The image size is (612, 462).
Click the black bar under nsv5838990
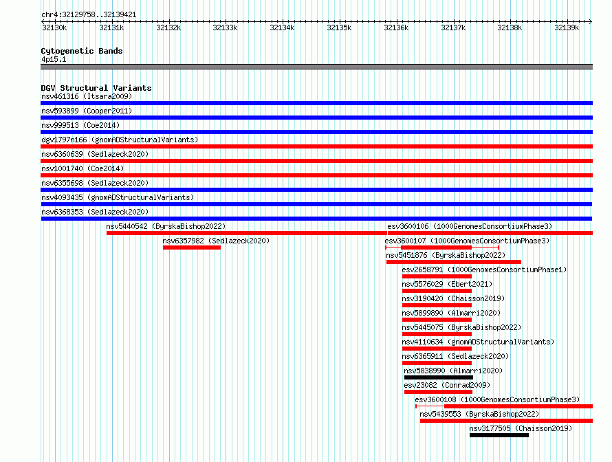tap(439, 377)
